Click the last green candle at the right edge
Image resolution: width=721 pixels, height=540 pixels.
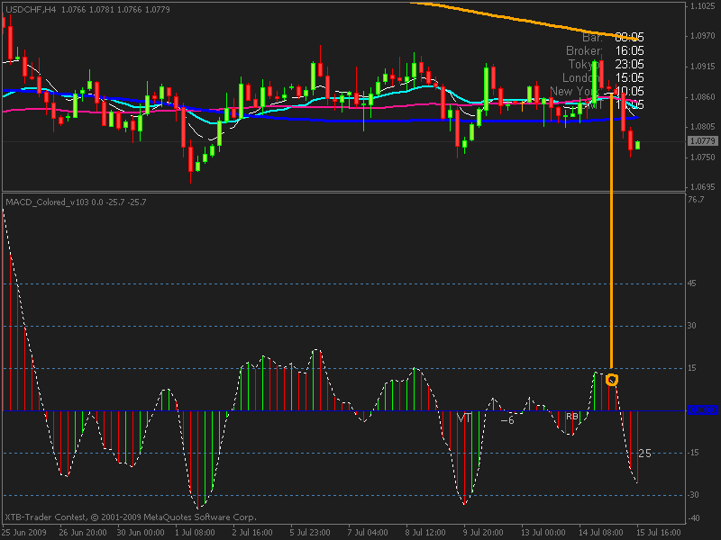click(x=637, y=145)
